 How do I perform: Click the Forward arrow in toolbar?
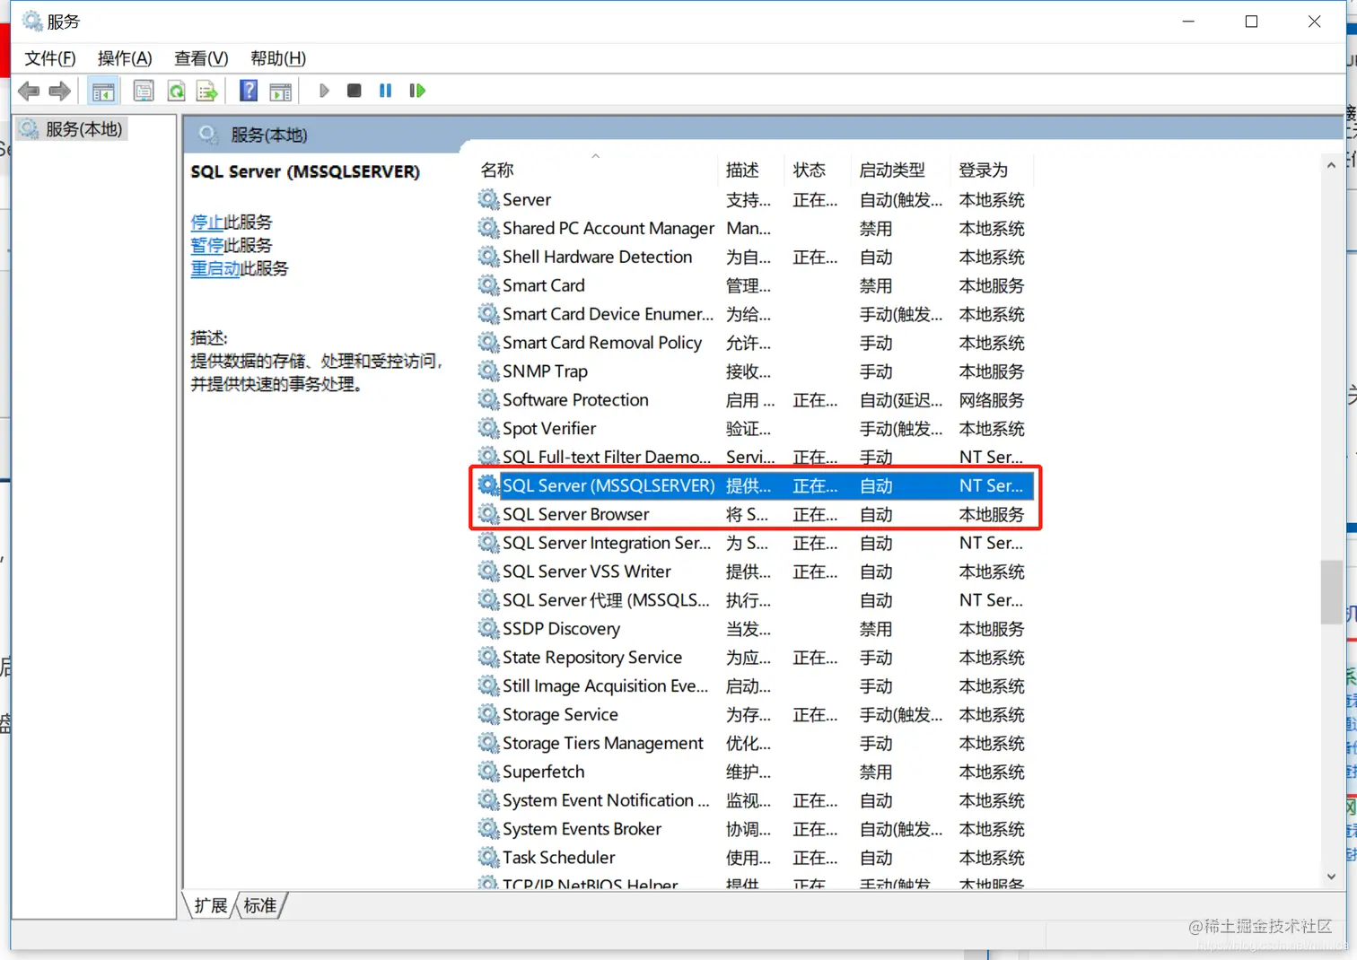59,91
